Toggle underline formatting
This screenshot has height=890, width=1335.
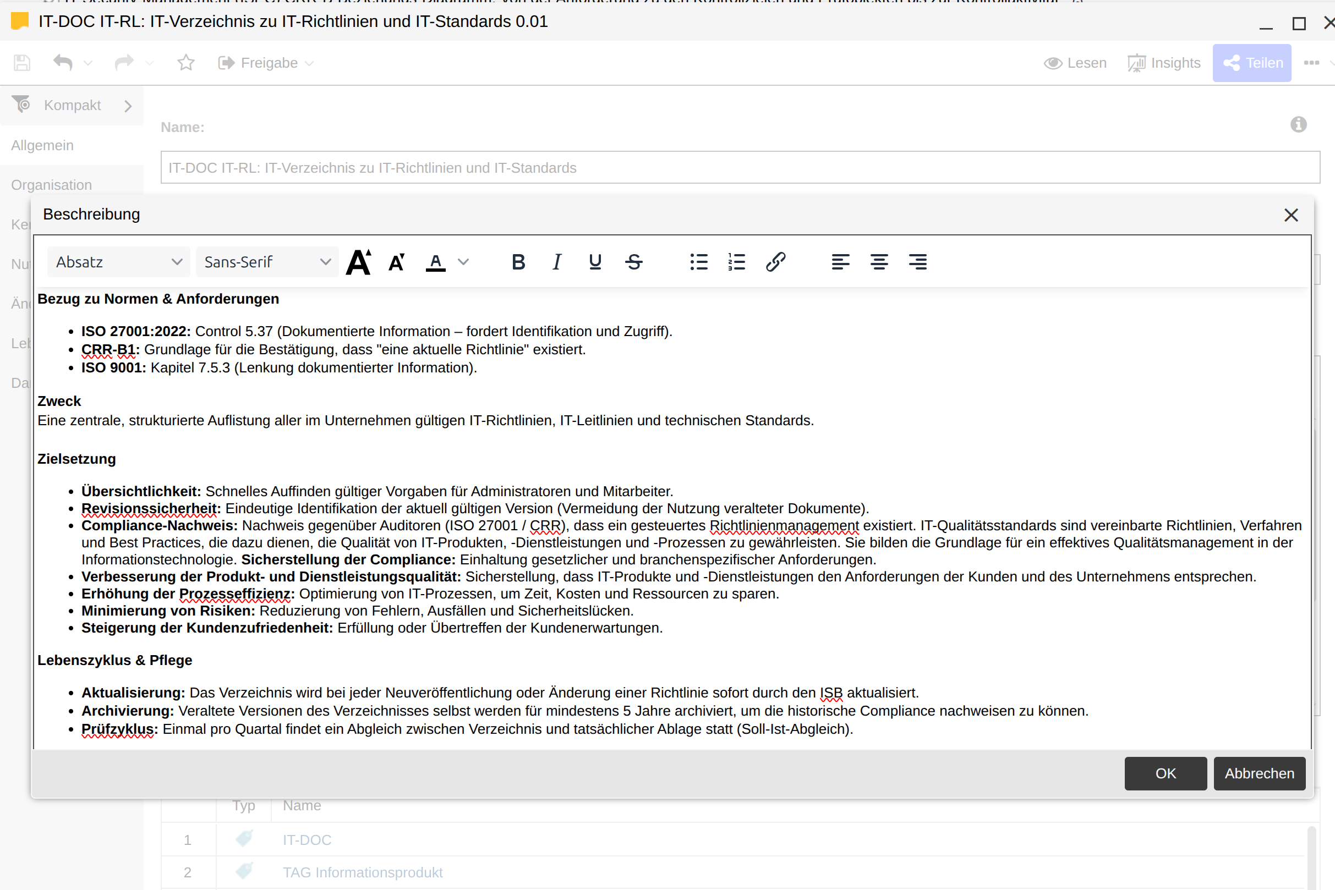coord(595,262)
